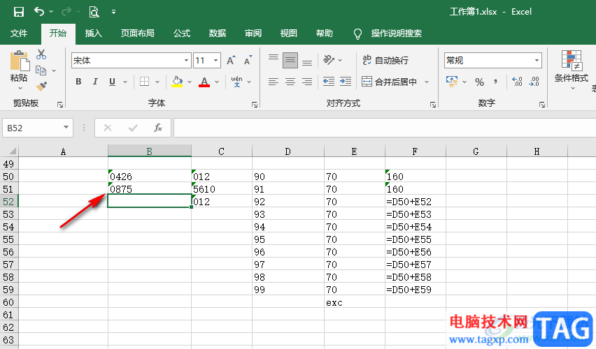Click the Redo arrow icon
Screen dimensions: 596x349
tap(66, 11)
